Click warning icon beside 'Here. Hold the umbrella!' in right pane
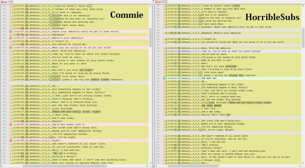 164,48
